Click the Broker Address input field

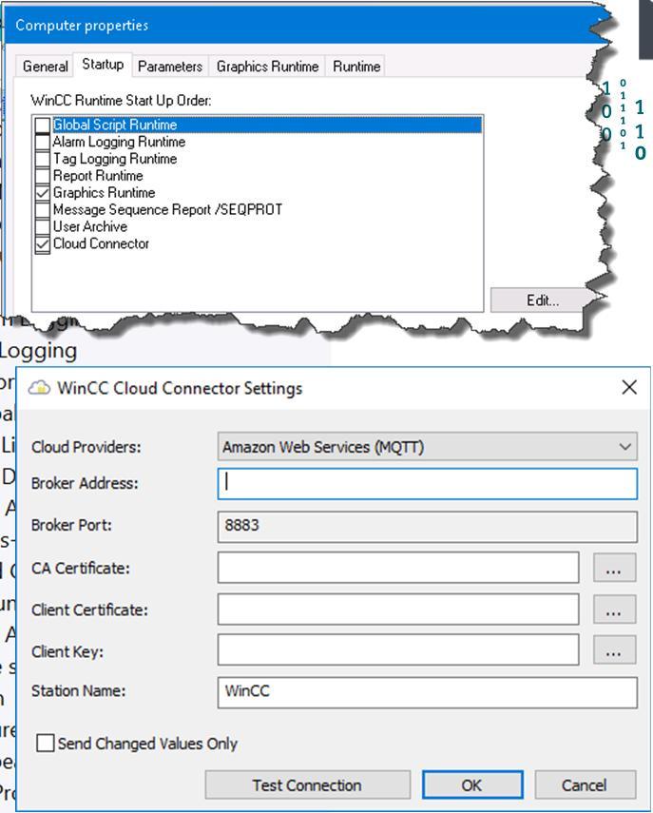point(428,483)
